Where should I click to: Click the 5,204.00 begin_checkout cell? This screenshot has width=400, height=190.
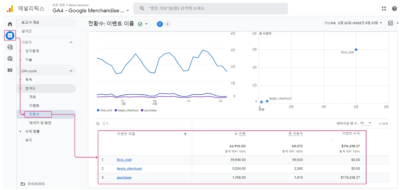(239, 169)
